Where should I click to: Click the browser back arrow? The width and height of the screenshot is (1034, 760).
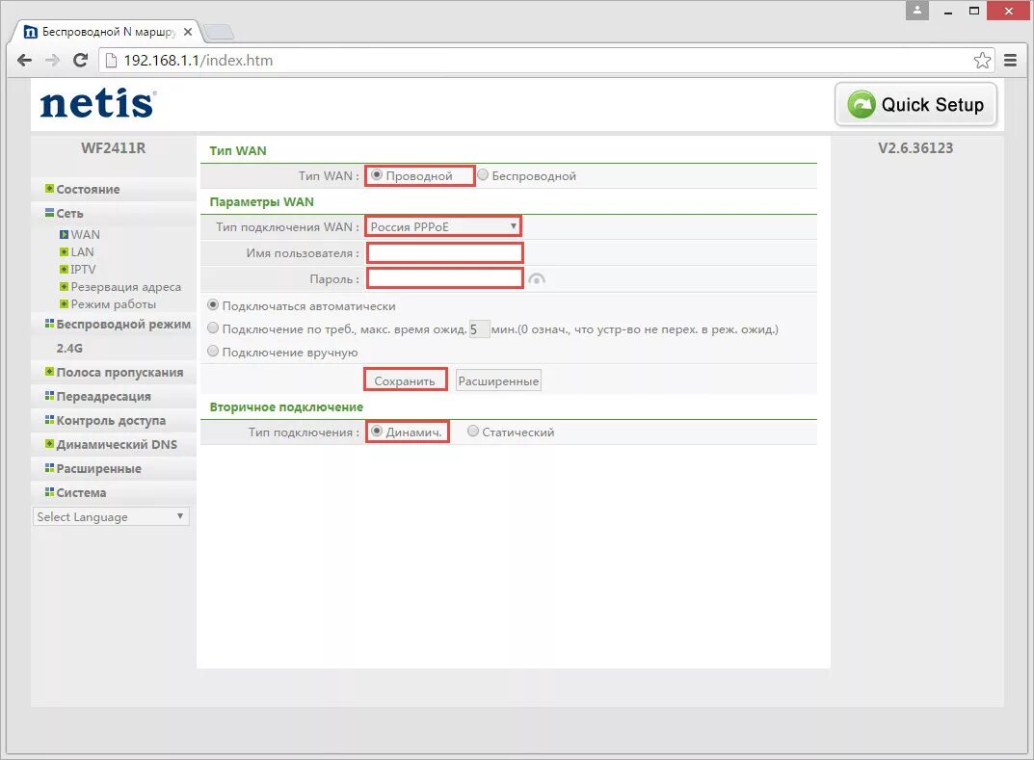24,61
